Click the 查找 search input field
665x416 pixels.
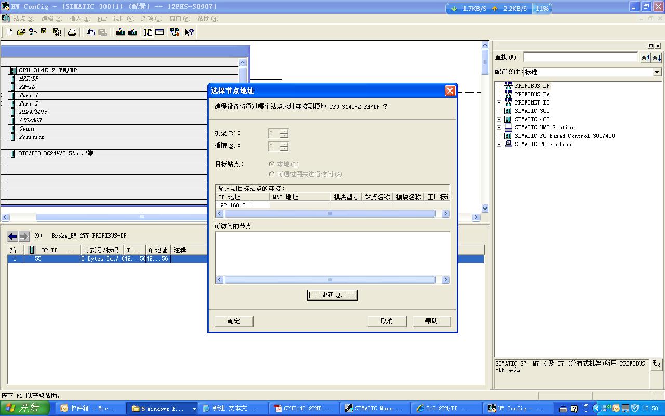[580, 57]
